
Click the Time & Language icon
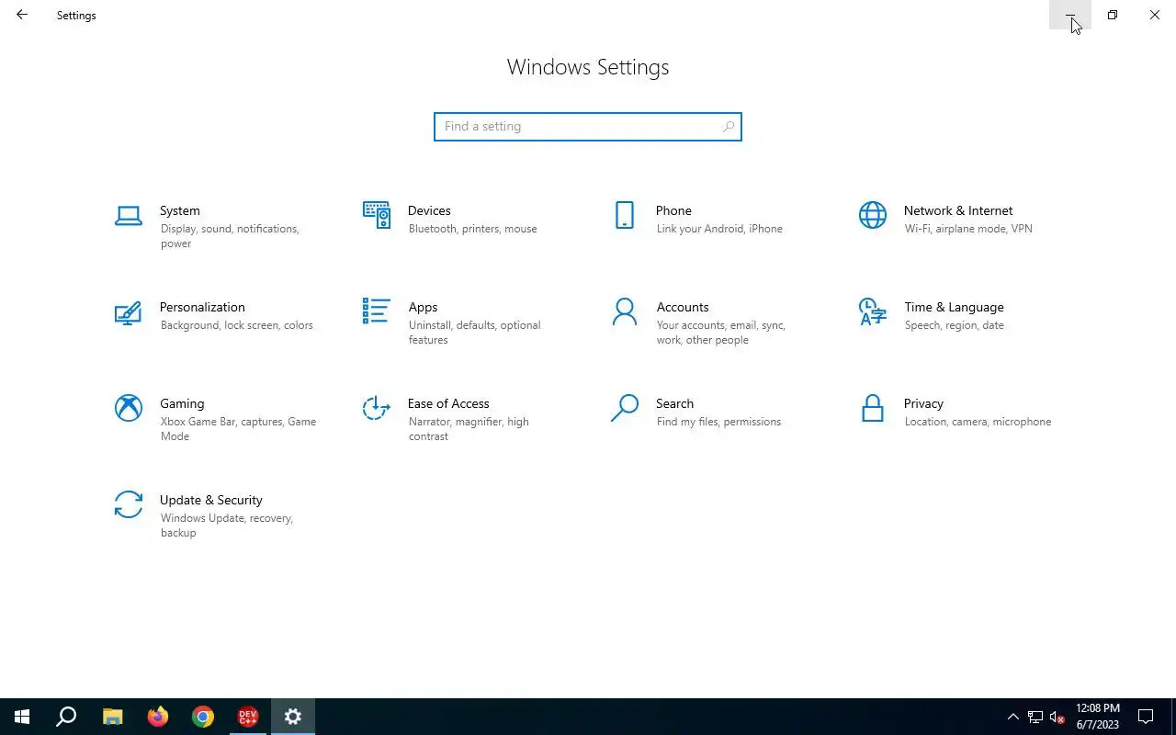pyautogui.click(x=873, y=312)
